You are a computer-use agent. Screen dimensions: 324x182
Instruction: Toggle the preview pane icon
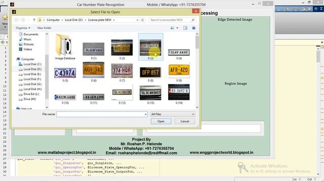pos(185,28)
